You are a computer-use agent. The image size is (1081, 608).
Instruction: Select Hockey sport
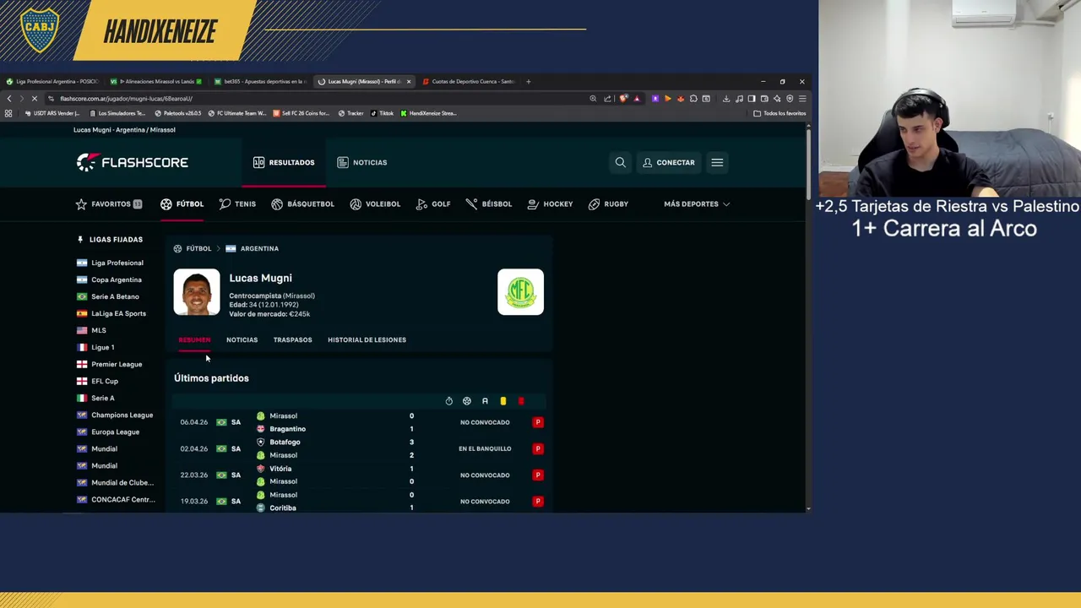click(x=550, y=204)
